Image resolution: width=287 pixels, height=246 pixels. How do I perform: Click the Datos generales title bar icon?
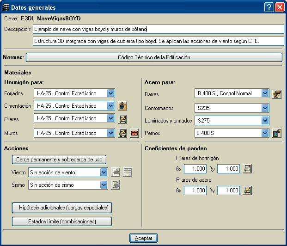click(6, 7)
